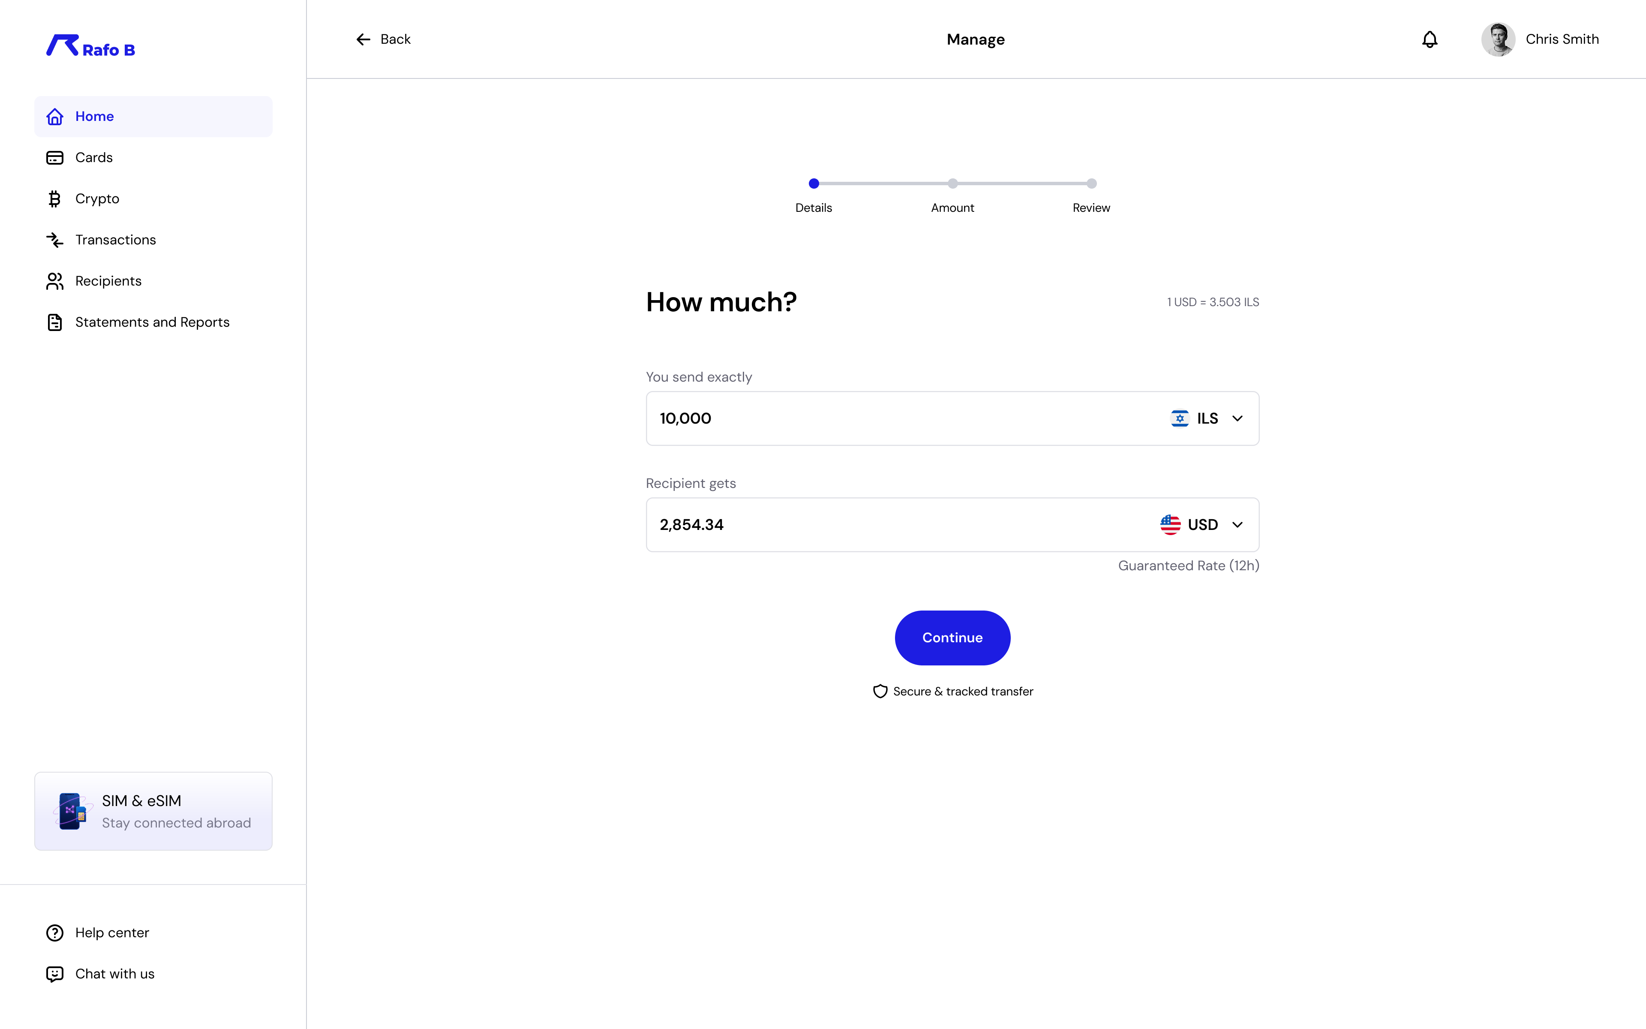
Task: Click Chris Smith's profile avatar
Action: click(1498, 39)
